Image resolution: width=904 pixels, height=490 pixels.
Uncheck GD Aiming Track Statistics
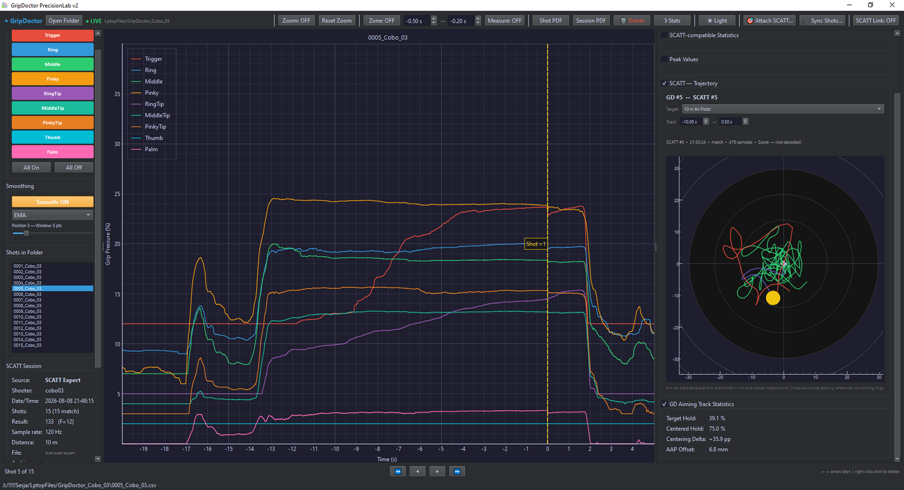point(664,405)
